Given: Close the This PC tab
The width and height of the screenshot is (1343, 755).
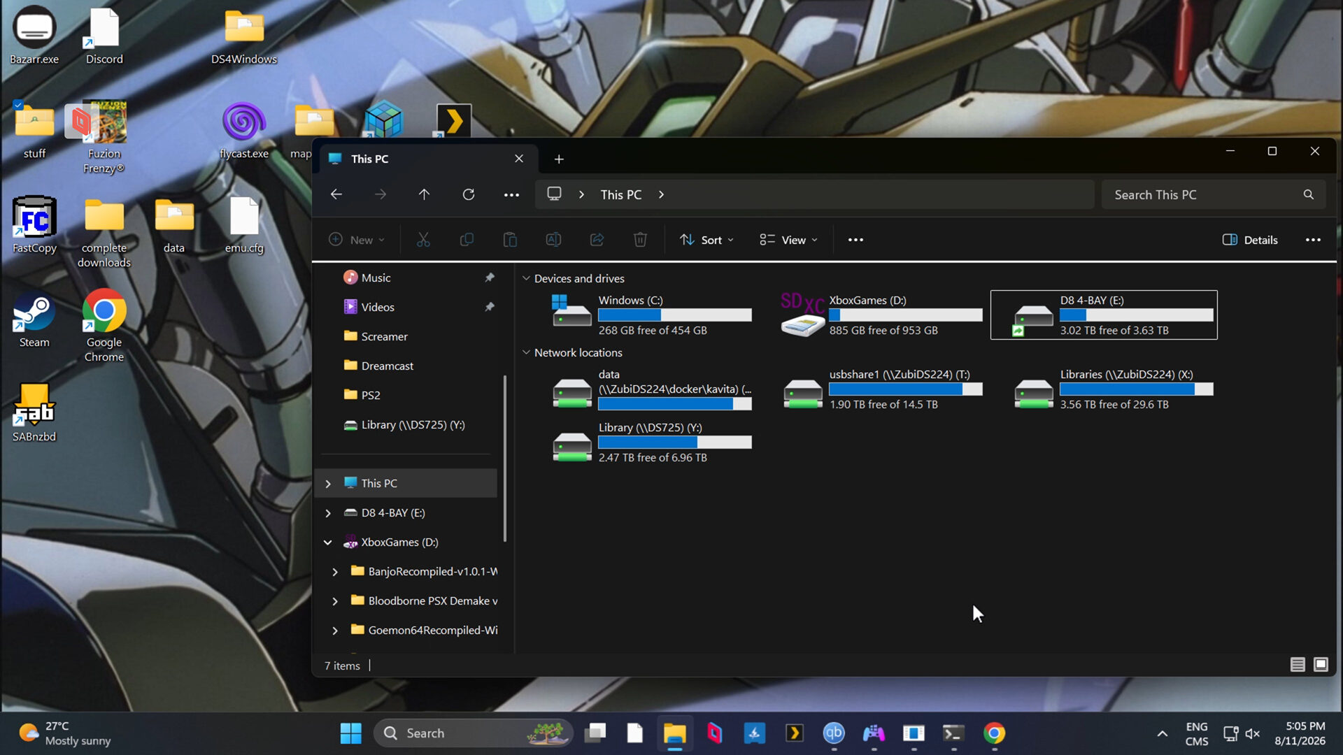Looking at the screenshot, I should point(519,159).
